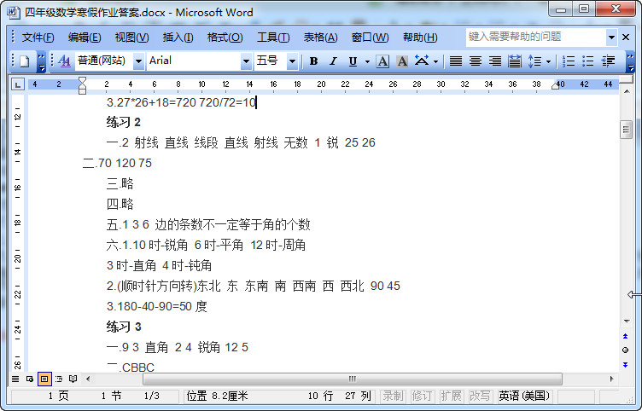642x411 pixels.
Task: Toggle Italic formatting
Action: (x=333, y=61)
